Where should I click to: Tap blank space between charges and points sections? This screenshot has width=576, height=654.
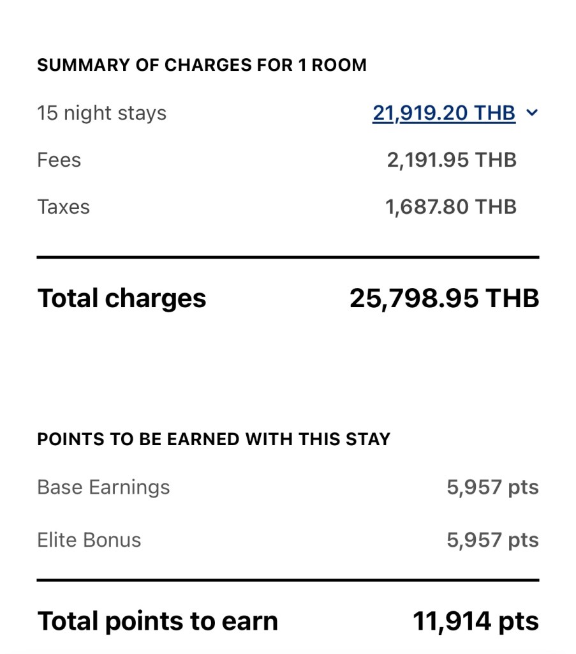click(x=288, y=370)
